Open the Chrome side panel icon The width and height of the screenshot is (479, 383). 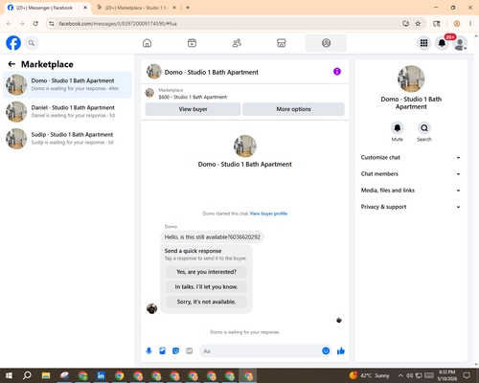click(x=437, y=24)
